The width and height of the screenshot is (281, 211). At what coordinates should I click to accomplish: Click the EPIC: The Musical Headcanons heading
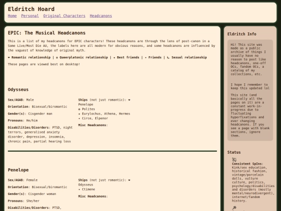(47, 33)
